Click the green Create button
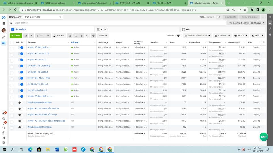This screenshot has width=273, height=153. [16, 36]
